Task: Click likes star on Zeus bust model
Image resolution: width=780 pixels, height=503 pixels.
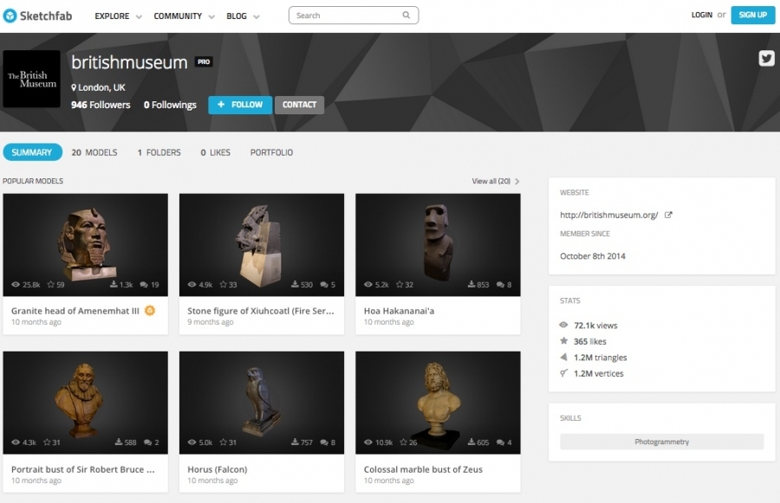Action: coord(403,442)
